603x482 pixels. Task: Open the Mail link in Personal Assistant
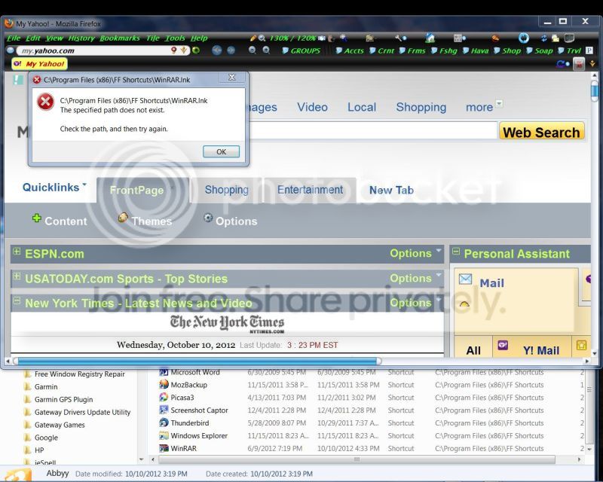pos(491,283)
